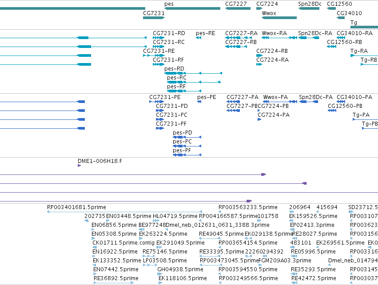Select protein Tg-PA
Viewport: 378px width, 285px height.
(361, 115)
